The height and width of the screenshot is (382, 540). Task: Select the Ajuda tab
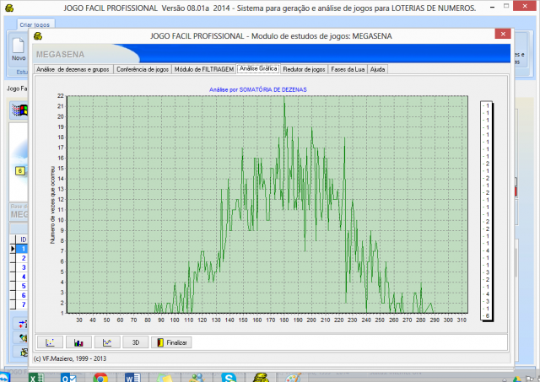(x=378, y=68)
